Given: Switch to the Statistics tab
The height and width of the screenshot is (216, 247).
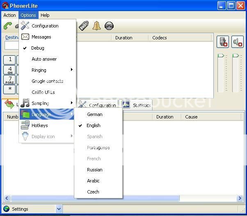Looking at the screenshot, I should point(137,105).
